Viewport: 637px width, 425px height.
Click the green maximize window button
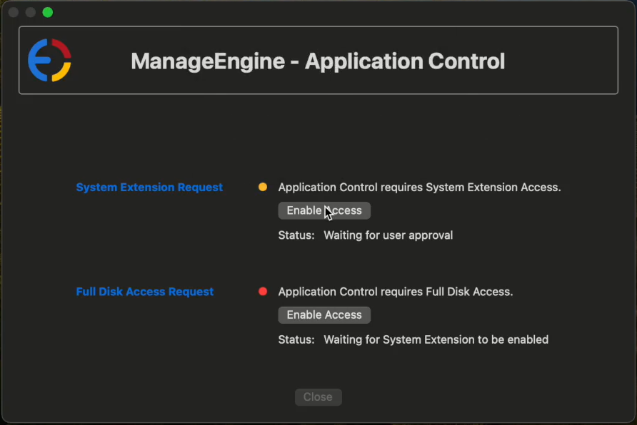point(48,12)
